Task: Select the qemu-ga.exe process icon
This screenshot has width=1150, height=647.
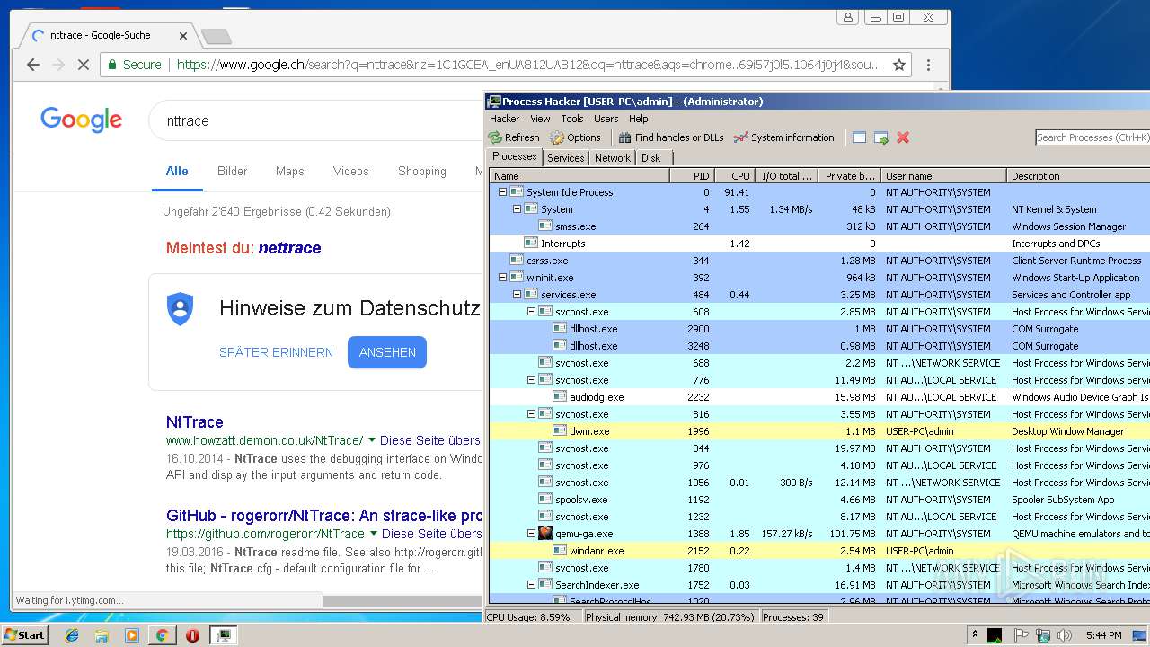Action: [545, 534]
